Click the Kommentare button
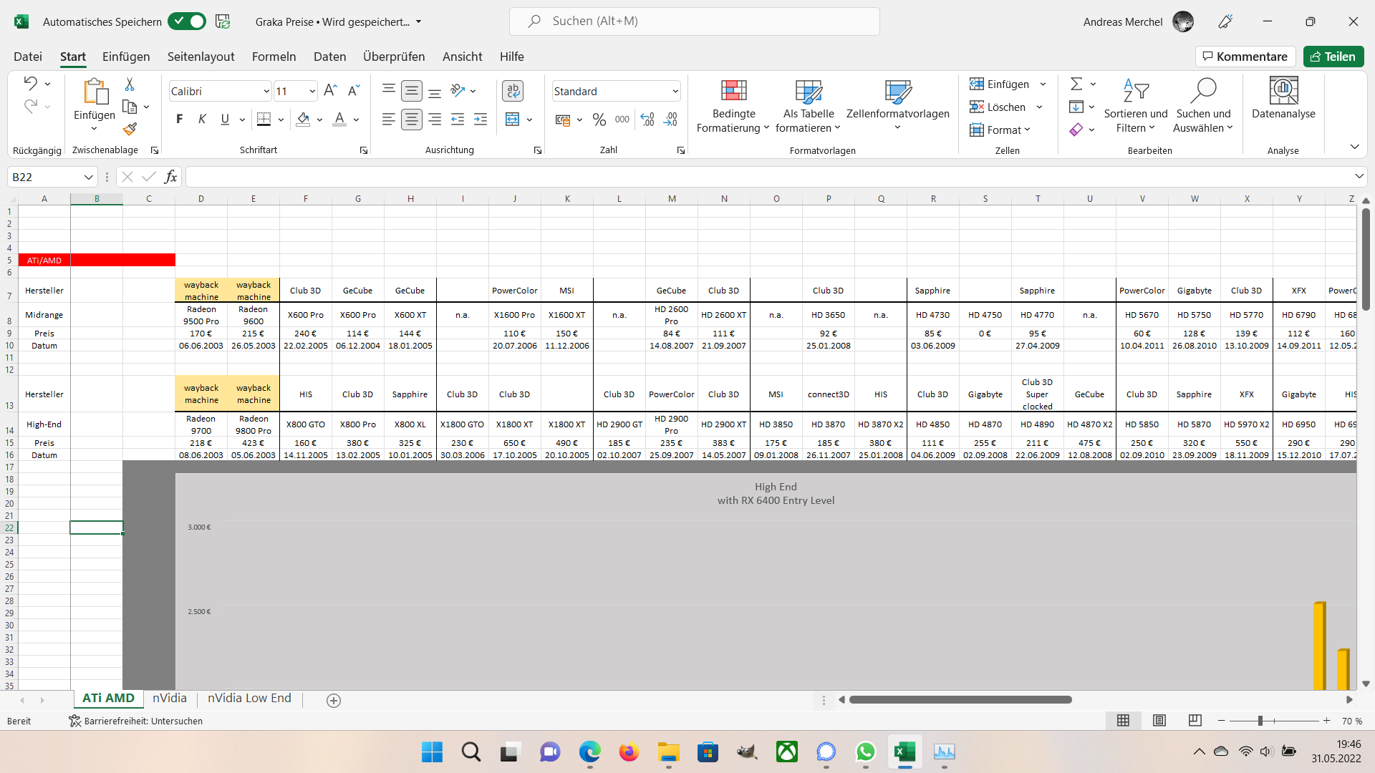 1245,57
